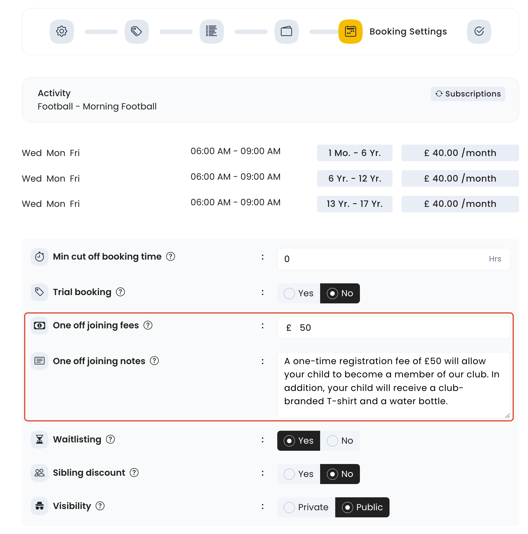
Task: Go to the price tag step icon
Action: (x=137, y=31)
